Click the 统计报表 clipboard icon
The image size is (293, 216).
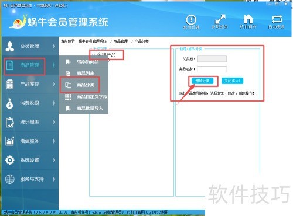[10, 122]
